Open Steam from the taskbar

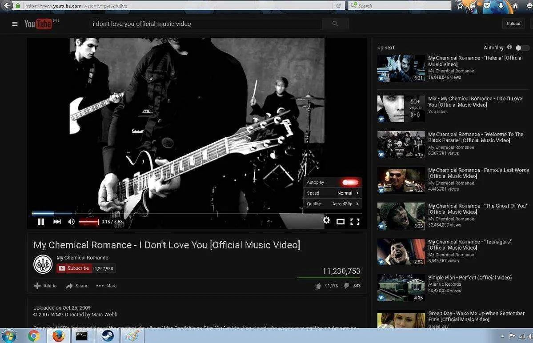tap(108, 336)
